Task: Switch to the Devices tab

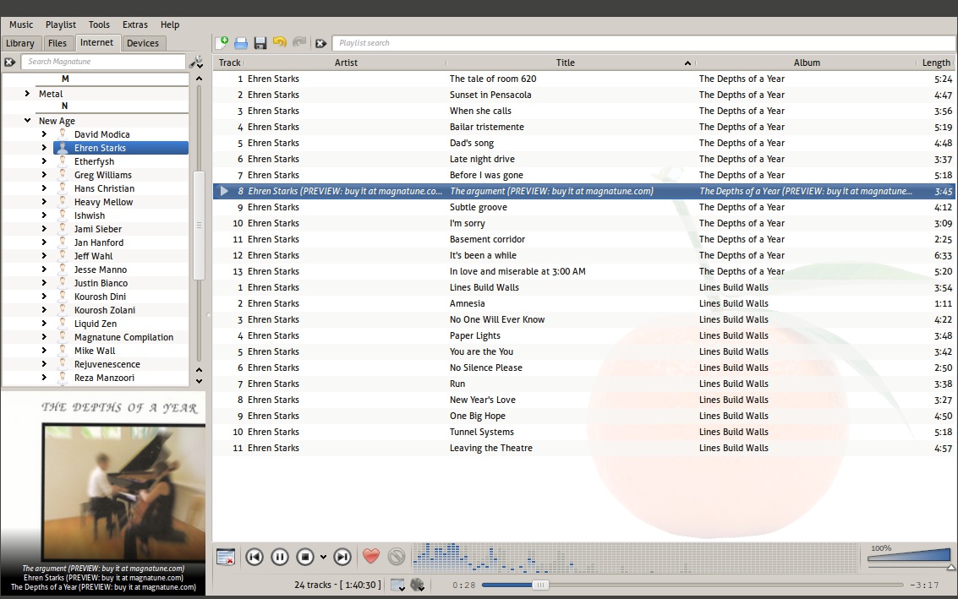Action: pos(143,43)
